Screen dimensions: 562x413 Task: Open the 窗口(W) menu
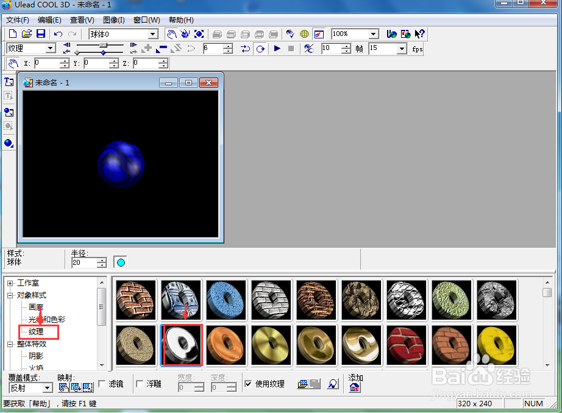[x=146, y=20]
